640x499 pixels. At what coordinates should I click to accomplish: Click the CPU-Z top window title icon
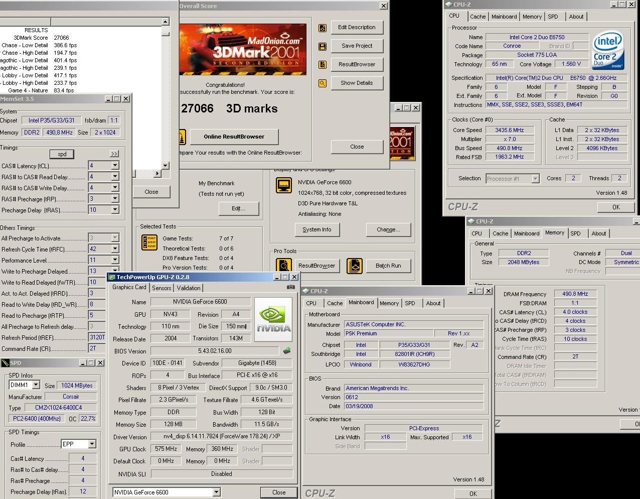click(x=448, y=5)
